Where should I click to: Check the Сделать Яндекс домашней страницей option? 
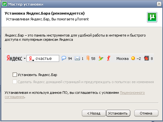point(15,82)
